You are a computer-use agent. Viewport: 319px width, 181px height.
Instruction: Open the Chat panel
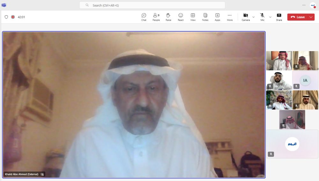point(144,17)
